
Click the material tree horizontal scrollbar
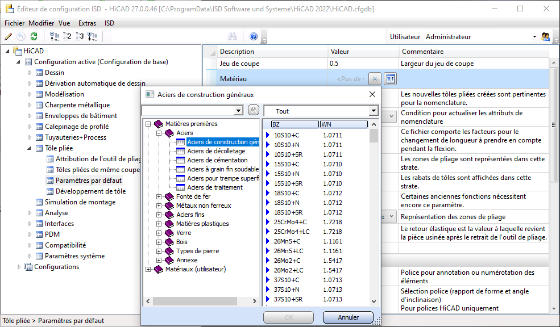tap(201, 301)
